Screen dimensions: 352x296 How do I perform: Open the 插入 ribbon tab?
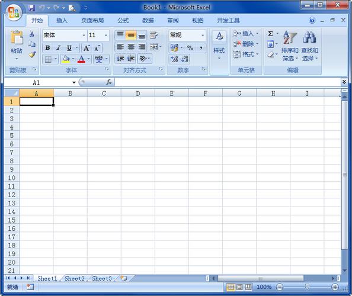pos(62,21)
